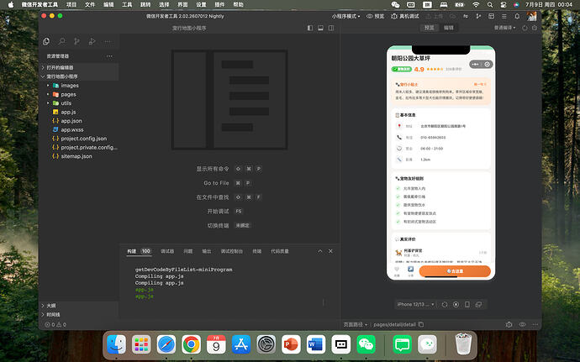Click the clear cache icon beside compile mode

tap(534, 28)
